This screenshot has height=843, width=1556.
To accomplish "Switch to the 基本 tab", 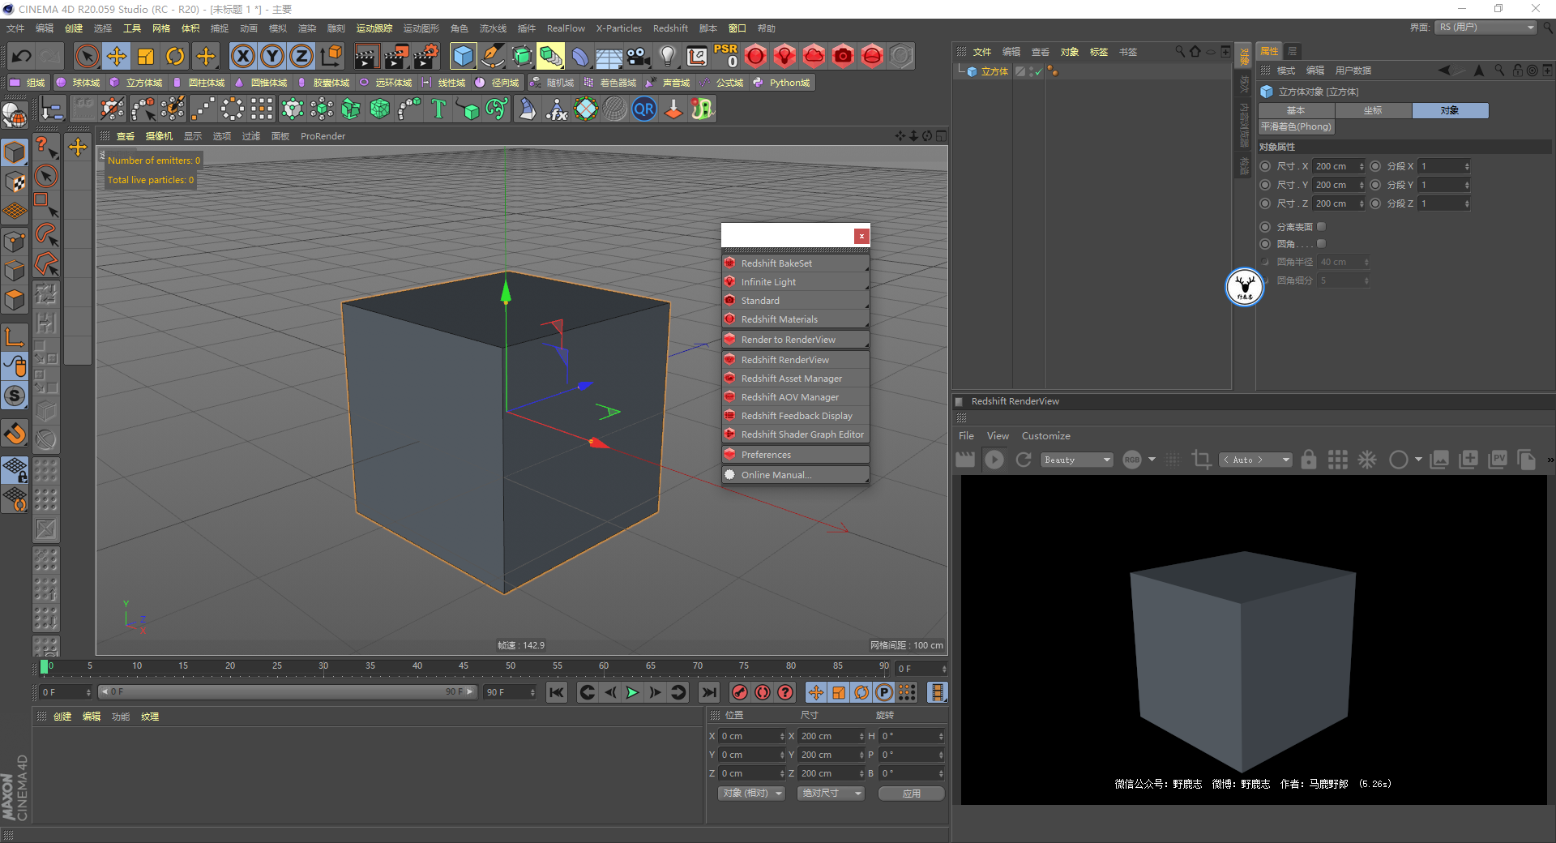I will pos(1297,110).
